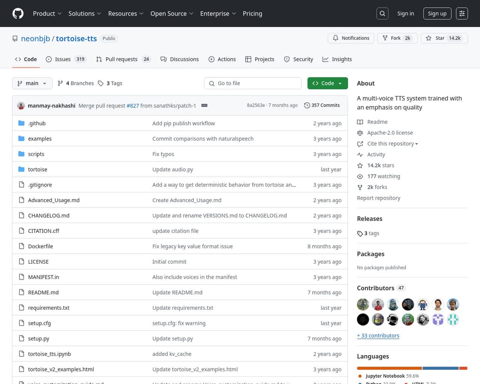Click the scripts folder icon
The image size is (480, 384).
21,154
